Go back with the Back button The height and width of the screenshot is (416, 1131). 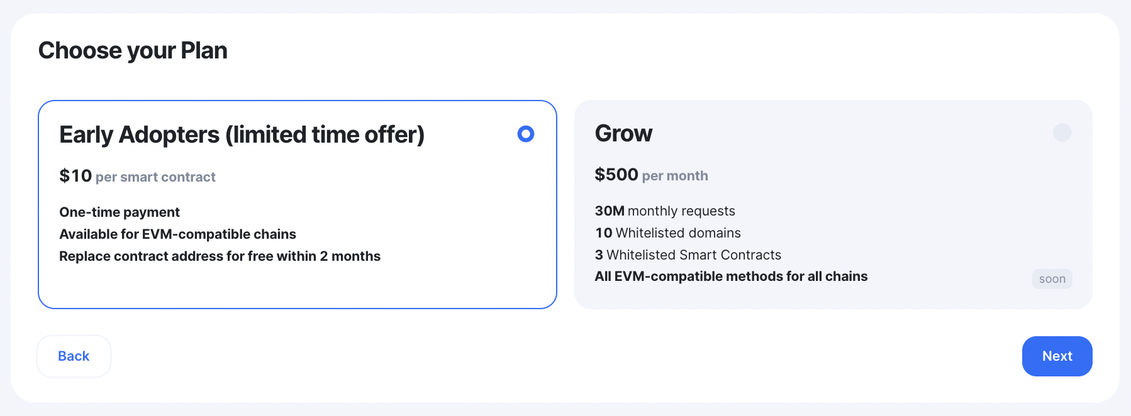pos(74,356)
